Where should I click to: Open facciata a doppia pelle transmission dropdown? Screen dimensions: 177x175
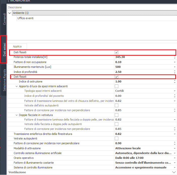coord(175,120)
